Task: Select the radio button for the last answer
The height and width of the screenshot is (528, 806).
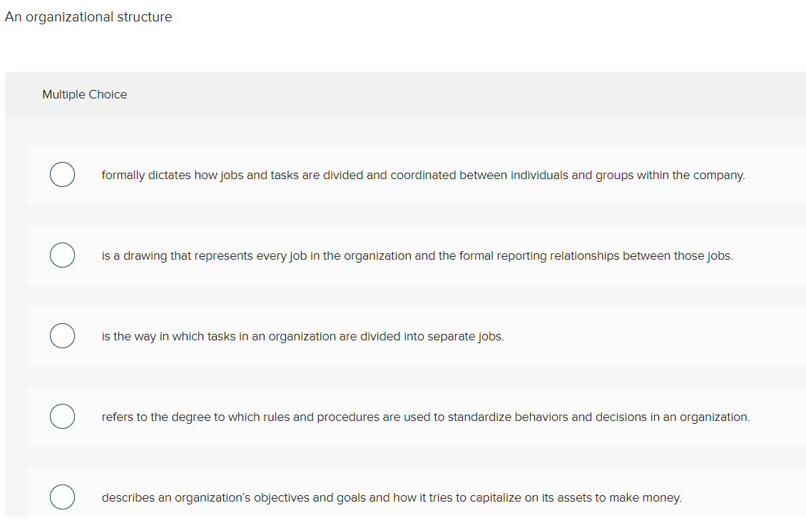Action: click(x=62, y=497)
